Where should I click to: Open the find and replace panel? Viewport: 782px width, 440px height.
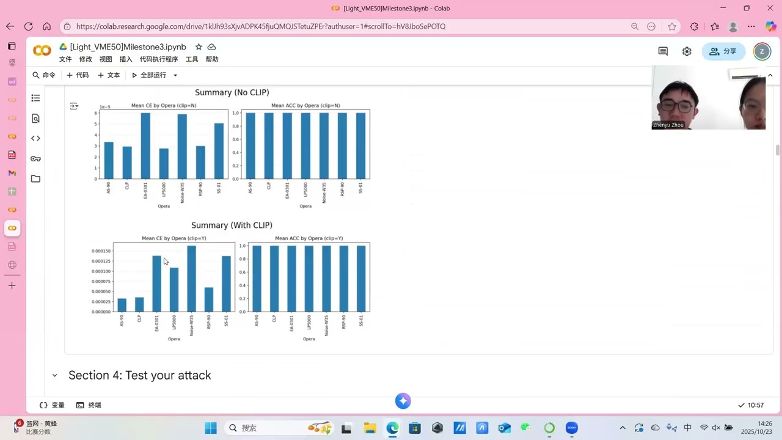tap(35, 119)
